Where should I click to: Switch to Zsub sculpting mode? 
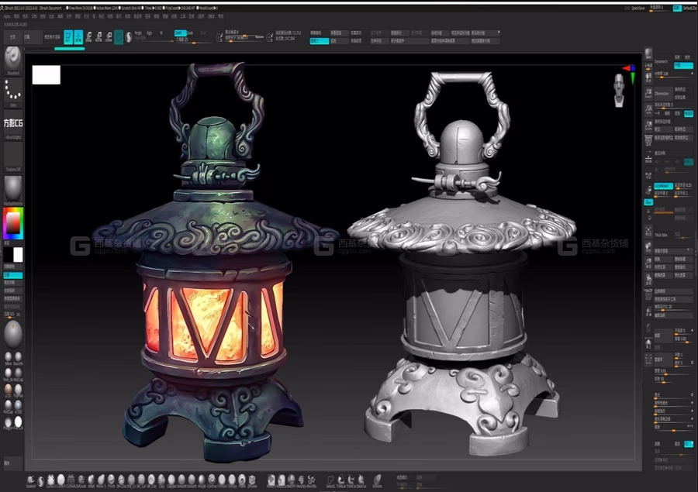(190, 33)
